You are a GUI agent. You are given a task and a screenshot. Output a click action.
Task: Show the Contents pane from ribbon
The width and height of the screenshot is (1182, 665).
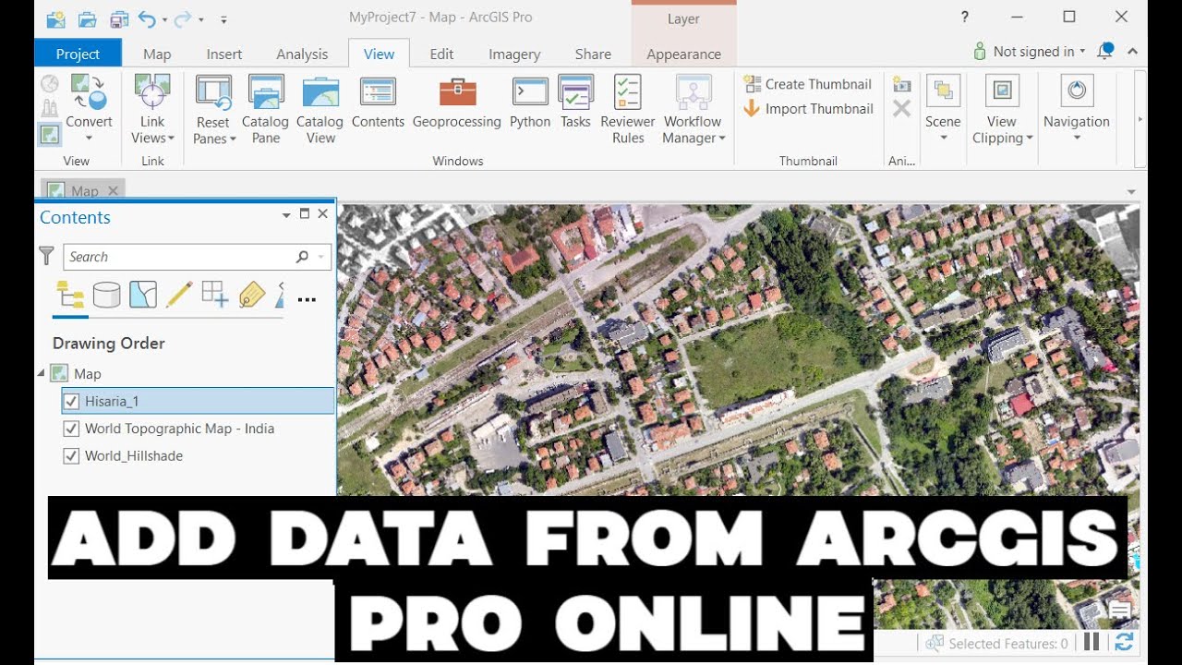click(378, 102)
